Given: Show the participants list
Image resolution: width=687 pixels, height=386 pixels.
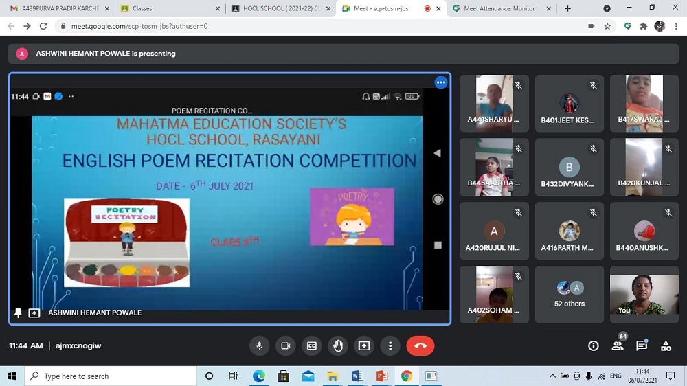Looking at the screenshot, I should 618,346.
